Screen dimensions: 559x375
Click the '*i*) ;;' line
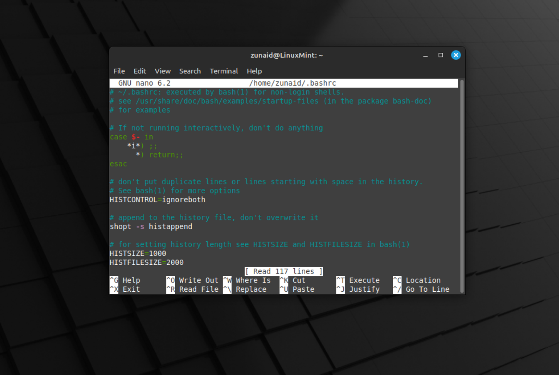tap(142, 146)
